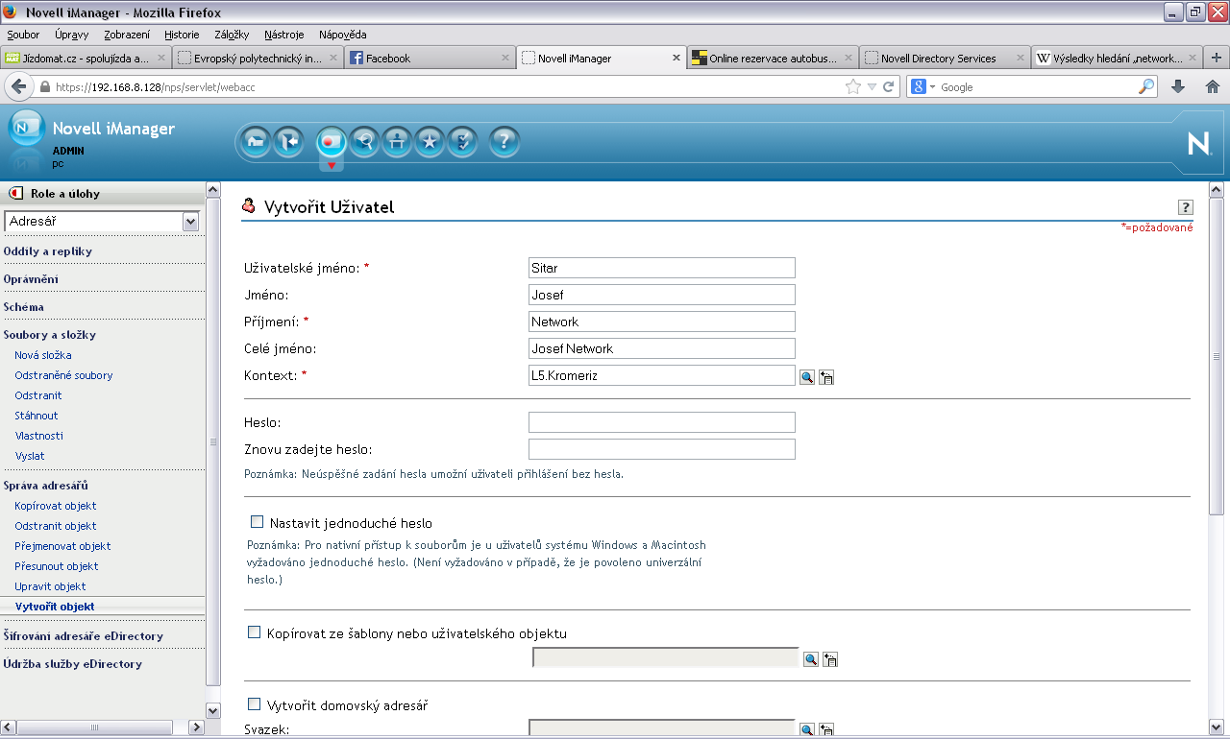Screen dimensions: 1230x739
Task: Check Vytvořit domovský adresář option
Action: pos(255,703)
